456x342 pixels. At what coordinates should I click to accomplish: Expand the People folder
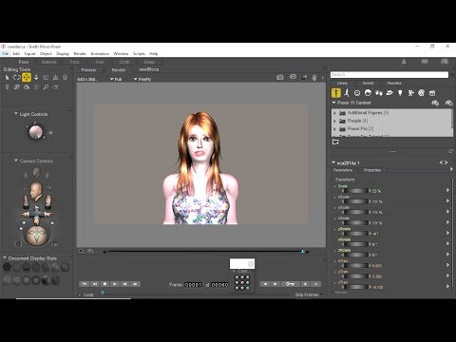(x=334, y=121)
